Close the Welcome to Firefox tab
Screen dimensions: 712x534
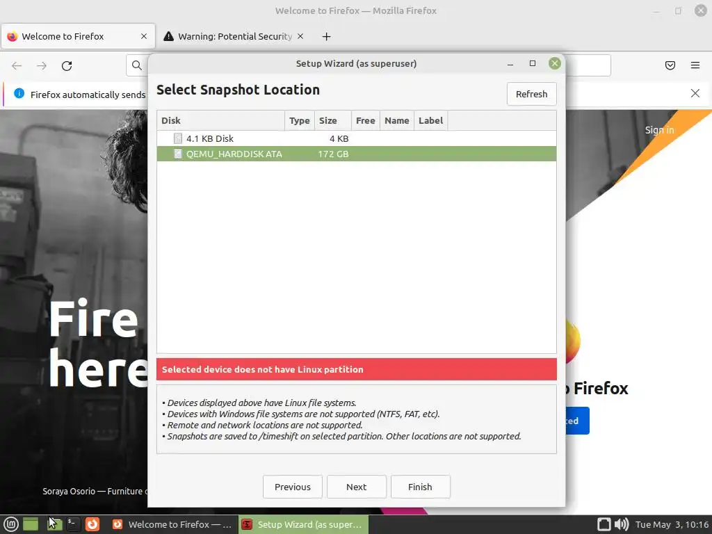[x=143, y=36]
